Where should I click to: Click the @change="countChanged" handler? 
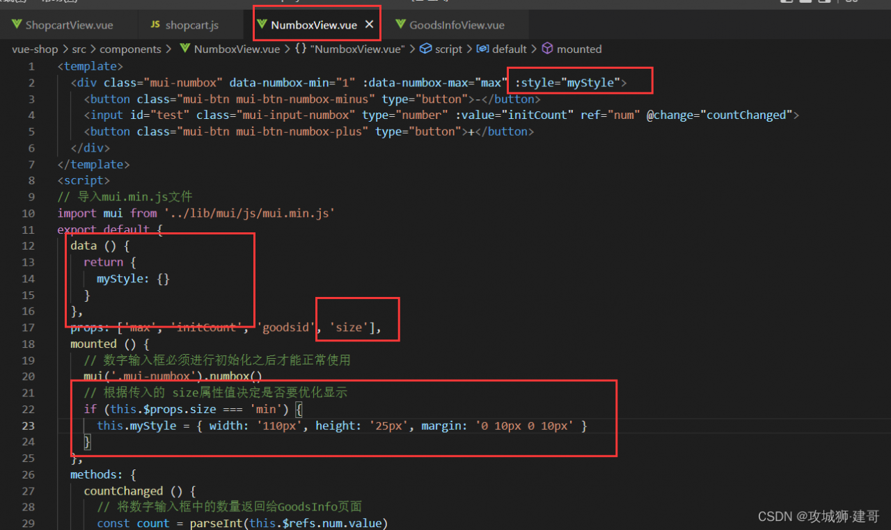719,115
